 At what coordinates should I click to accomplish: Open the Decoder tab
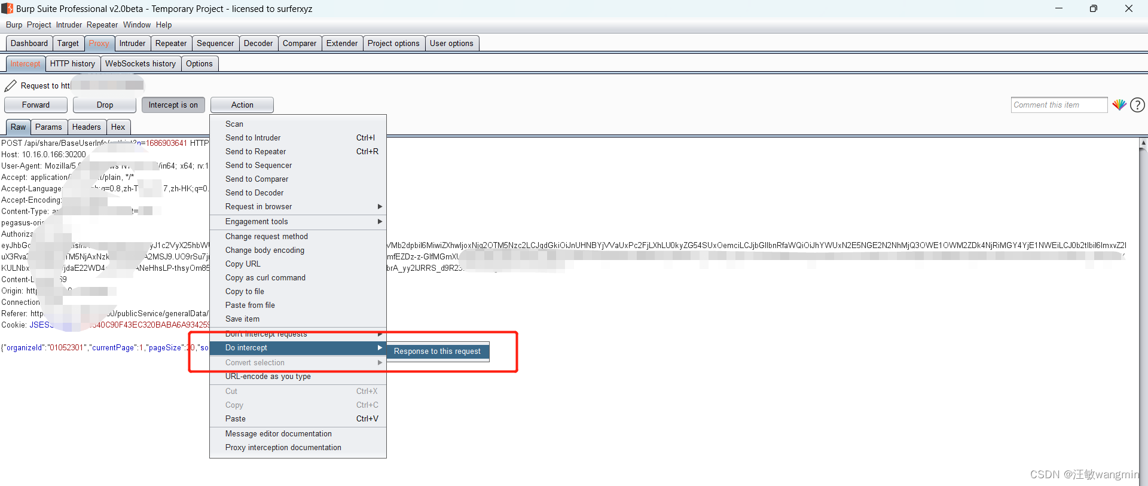tap(258, 43)
